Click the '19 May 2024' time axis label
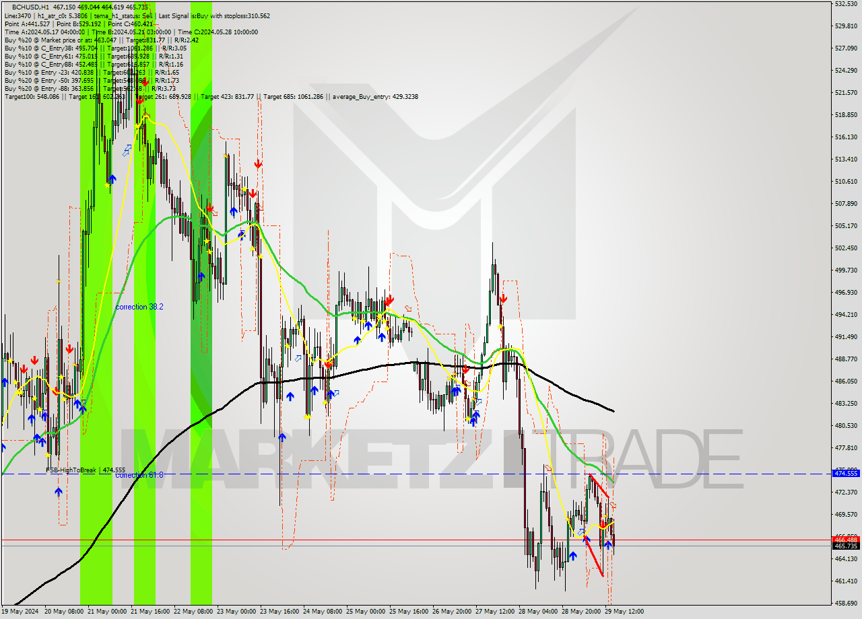The width and height of the screenshot is (862, 619). pos(20,612)
